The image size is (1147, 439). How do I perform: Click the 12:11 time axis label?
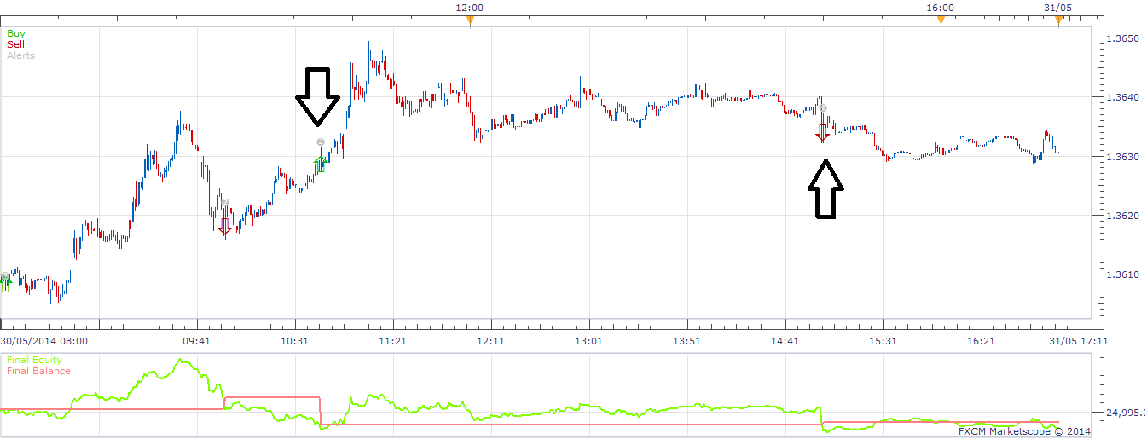coord(491,341)
